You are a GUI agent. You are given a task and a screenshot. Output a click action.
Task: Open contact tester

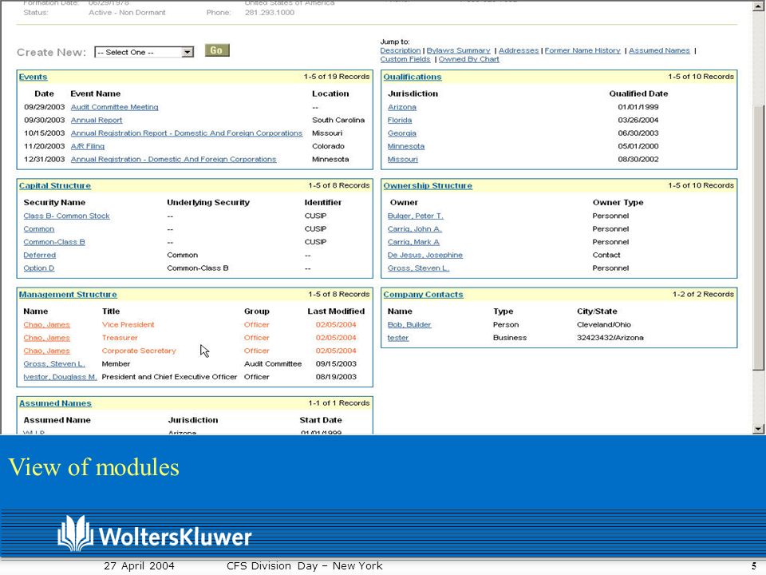(398, 338)
